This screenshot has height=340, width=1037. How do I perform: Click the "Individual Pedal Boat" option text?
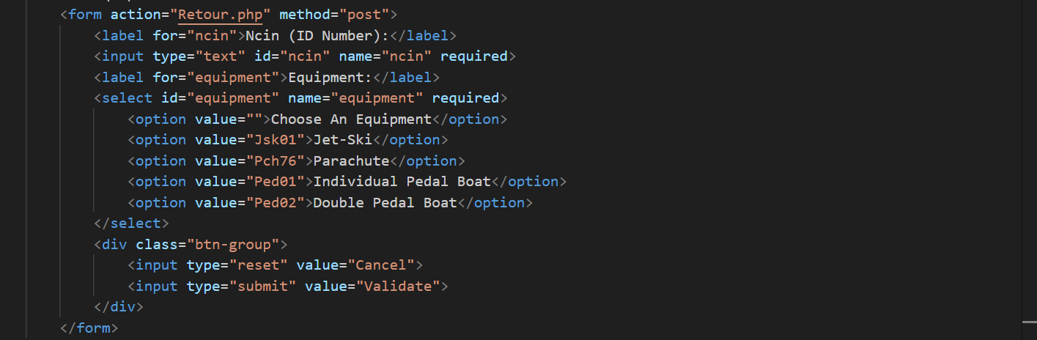coord(402,182)
